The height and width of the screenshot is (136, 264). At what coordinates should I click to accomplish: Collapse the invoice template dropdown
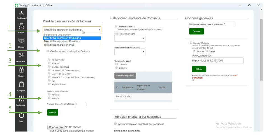[72, 29]
